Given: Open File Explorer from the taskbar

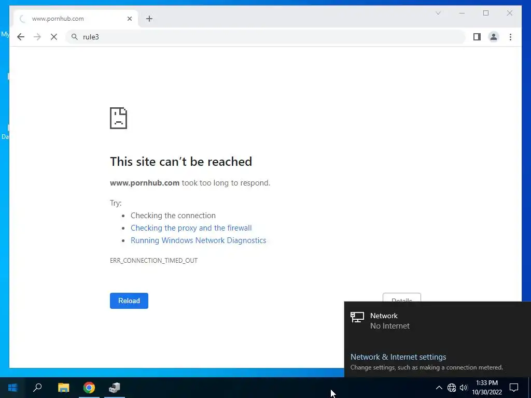Looking at the screenshot, I should [x=63, y=388].
